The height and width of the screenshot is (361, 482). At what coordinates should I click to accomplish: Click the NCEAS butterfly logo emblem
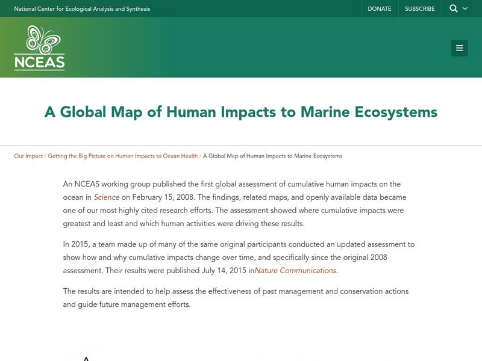(x=39, y=39)
